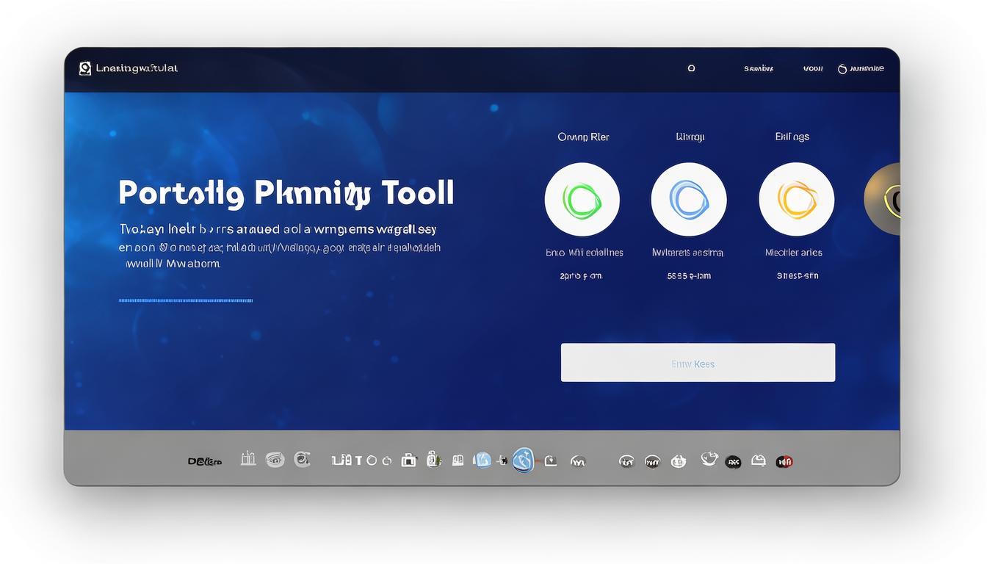
Task: Click the red circular icon at dock's right end
Action: pyautogui.click(x=784, y=462)
